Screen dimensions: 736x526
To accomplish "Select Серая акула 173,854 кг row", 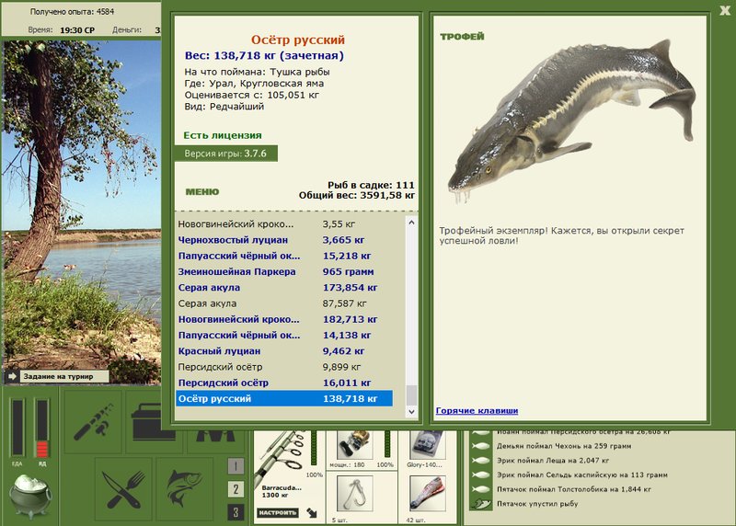I will pyautogui.click(x=284, y=288).
